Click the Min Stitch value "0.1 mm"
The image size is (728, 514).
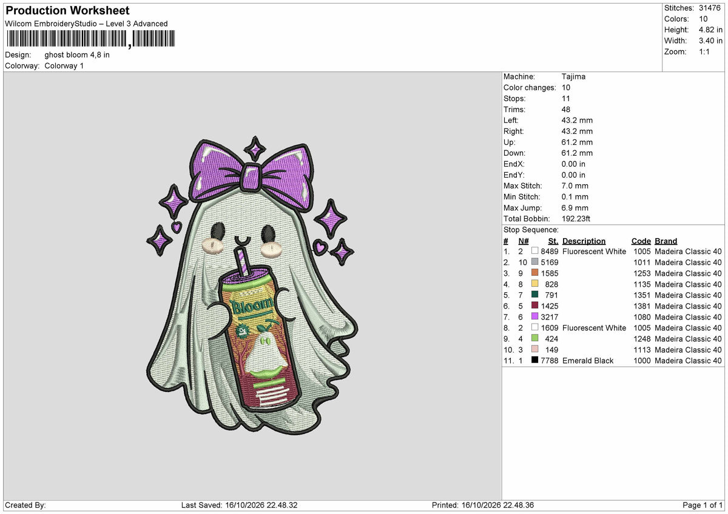575,197
